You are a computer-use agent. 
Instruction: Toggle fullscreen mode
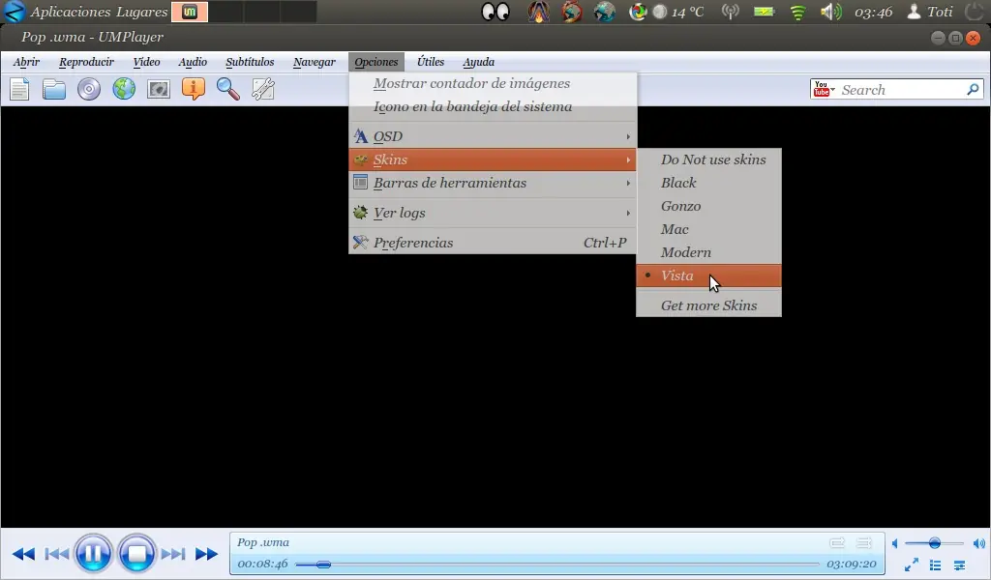tap(912, 565)
